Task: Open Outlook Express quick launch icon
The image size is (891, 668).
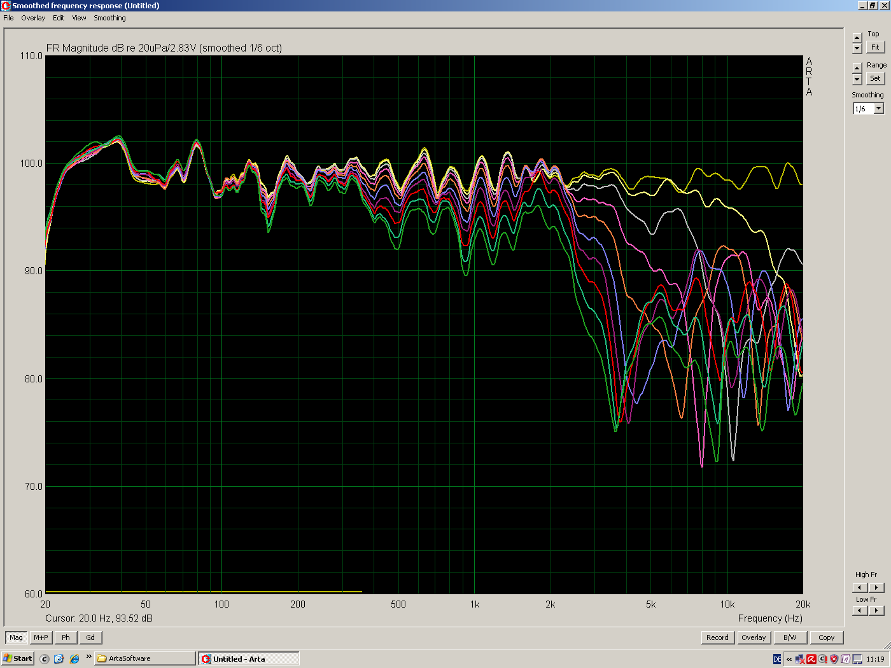Action: point(59,659)
